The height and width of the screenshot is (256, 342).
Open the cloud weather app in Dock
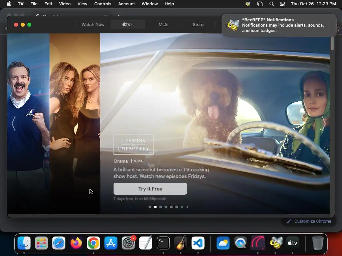click(223, 243)
